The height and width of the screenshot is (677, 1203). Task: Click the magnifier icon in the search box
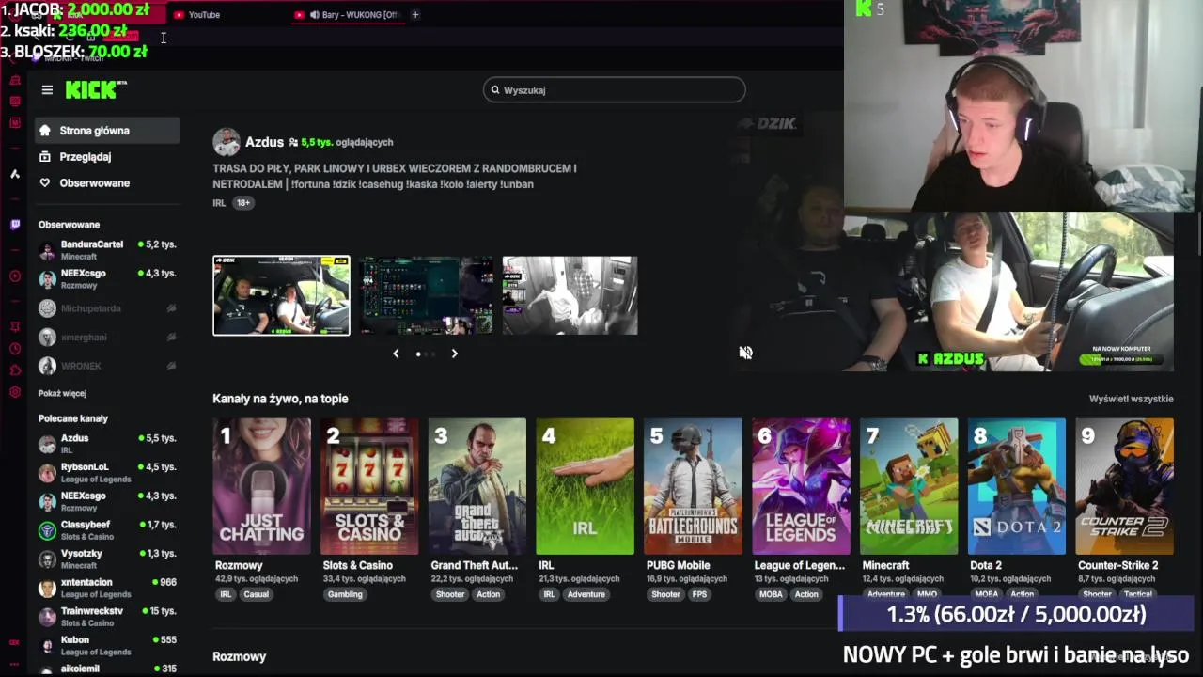495,90
